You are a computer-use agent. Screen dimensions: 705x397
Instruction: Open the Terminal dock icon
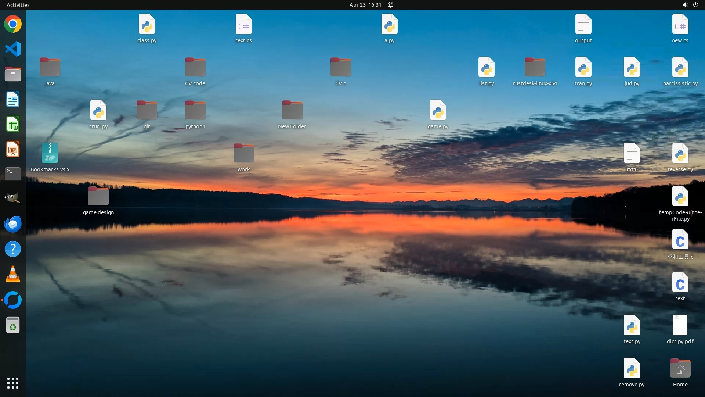[13, 174]
